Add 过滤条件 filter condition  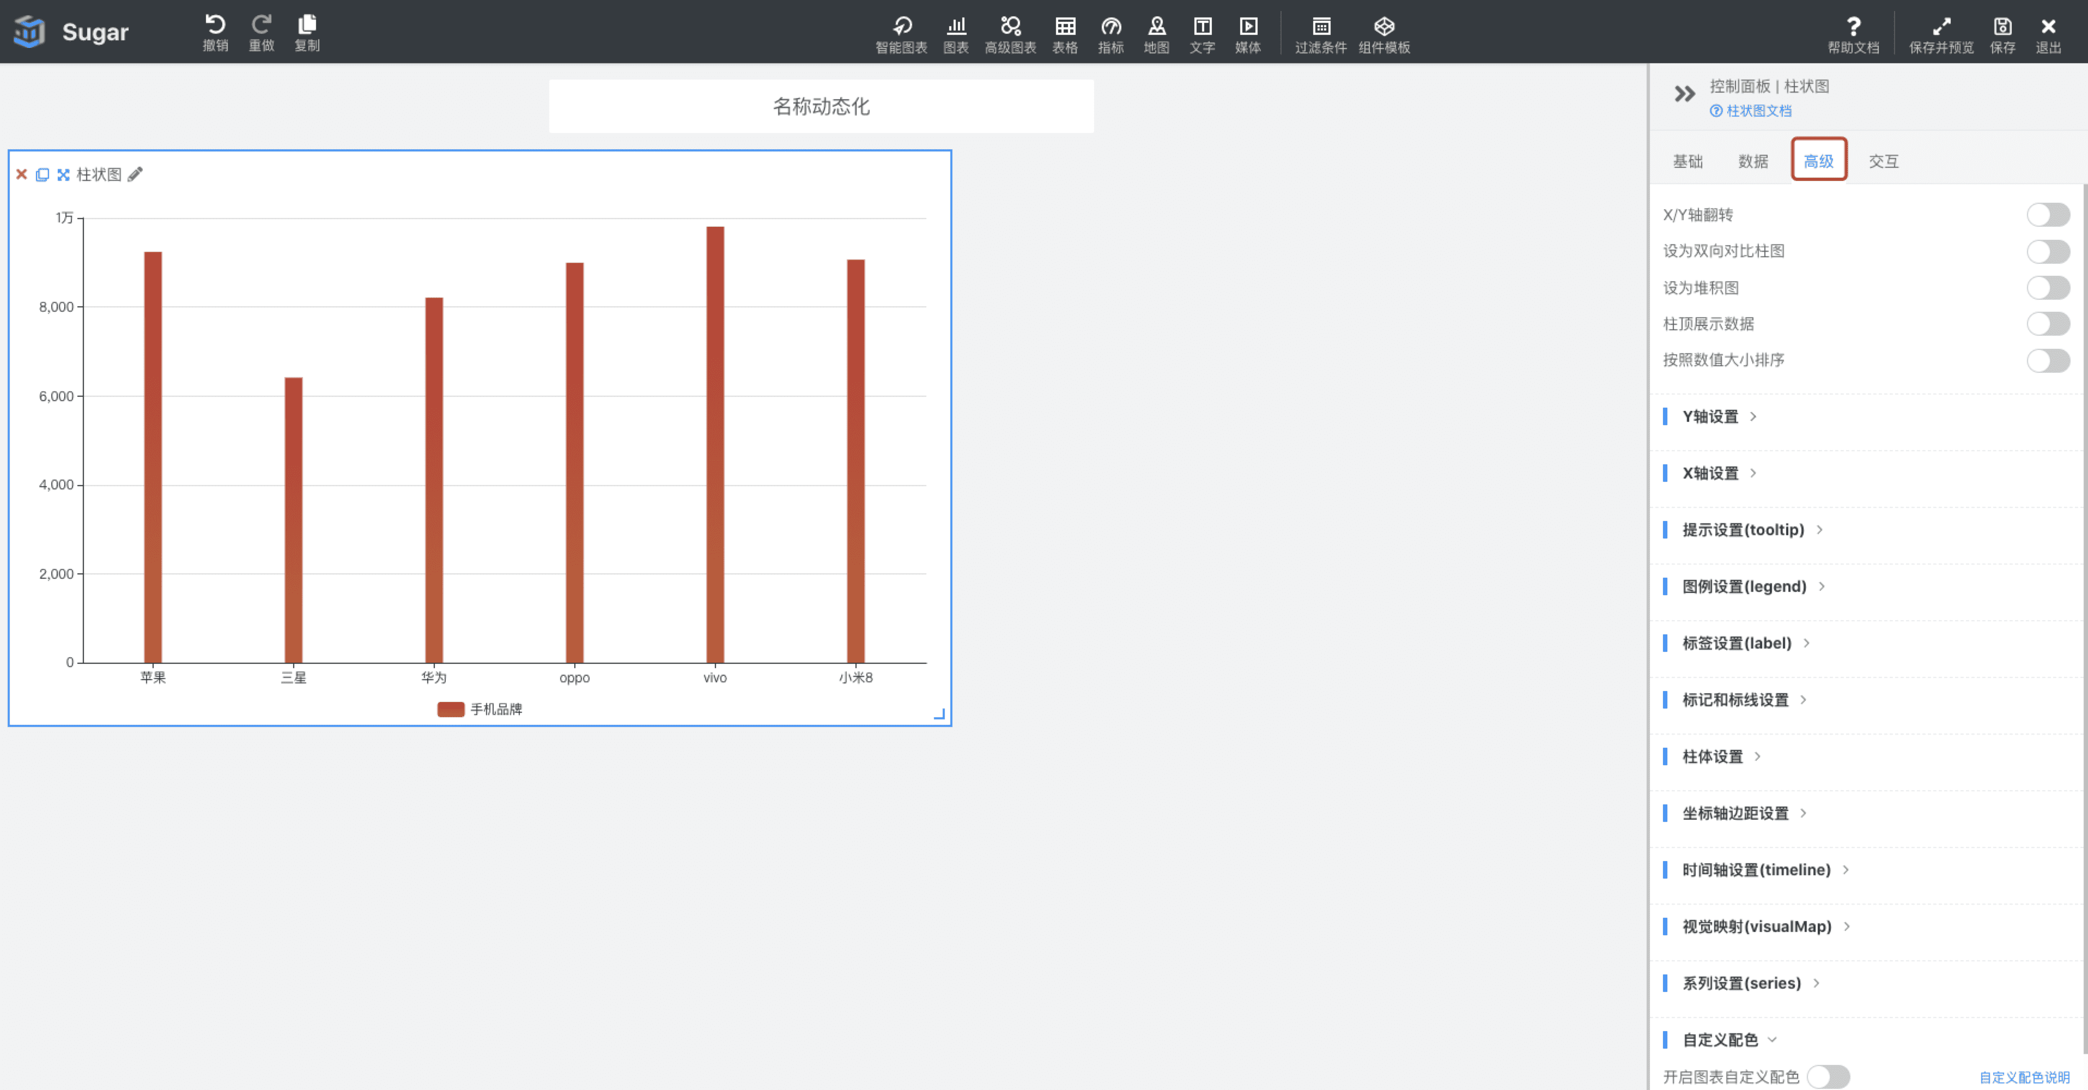click(1321, 35)
